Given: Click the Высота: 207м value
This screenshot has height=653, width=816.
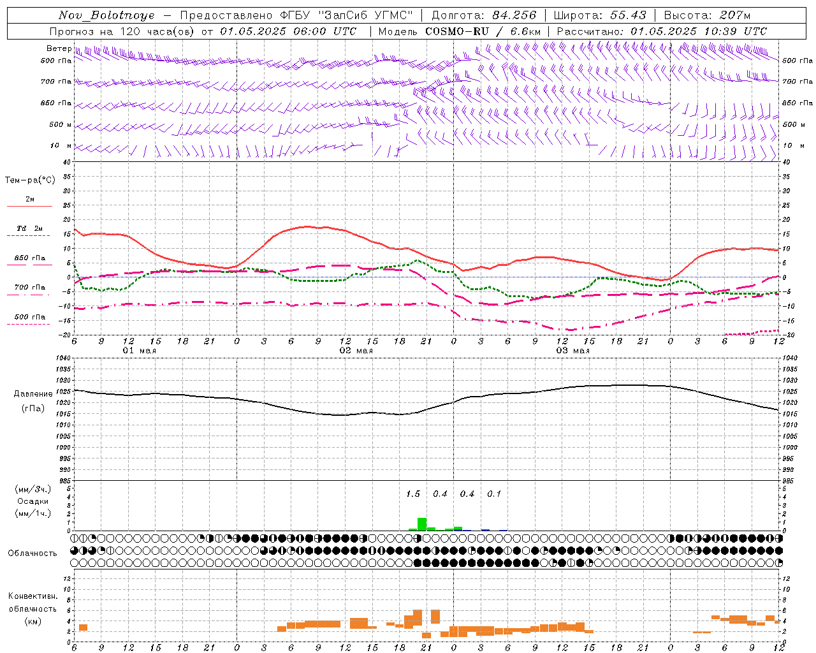Looking at the screenshot, I should (707, 15).
